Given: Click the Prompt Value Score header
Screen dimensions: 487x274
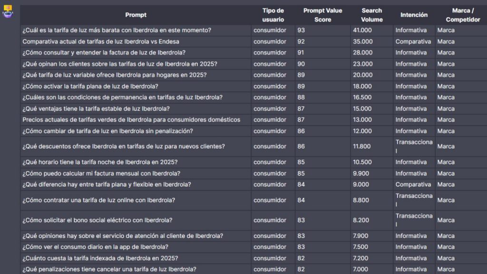Looking at the screenshot, I should pos(322,15).
